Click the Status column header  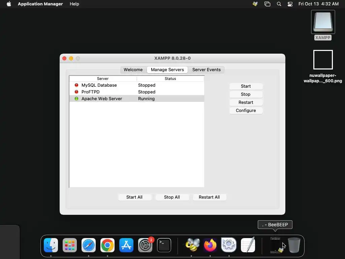point(170,79)
